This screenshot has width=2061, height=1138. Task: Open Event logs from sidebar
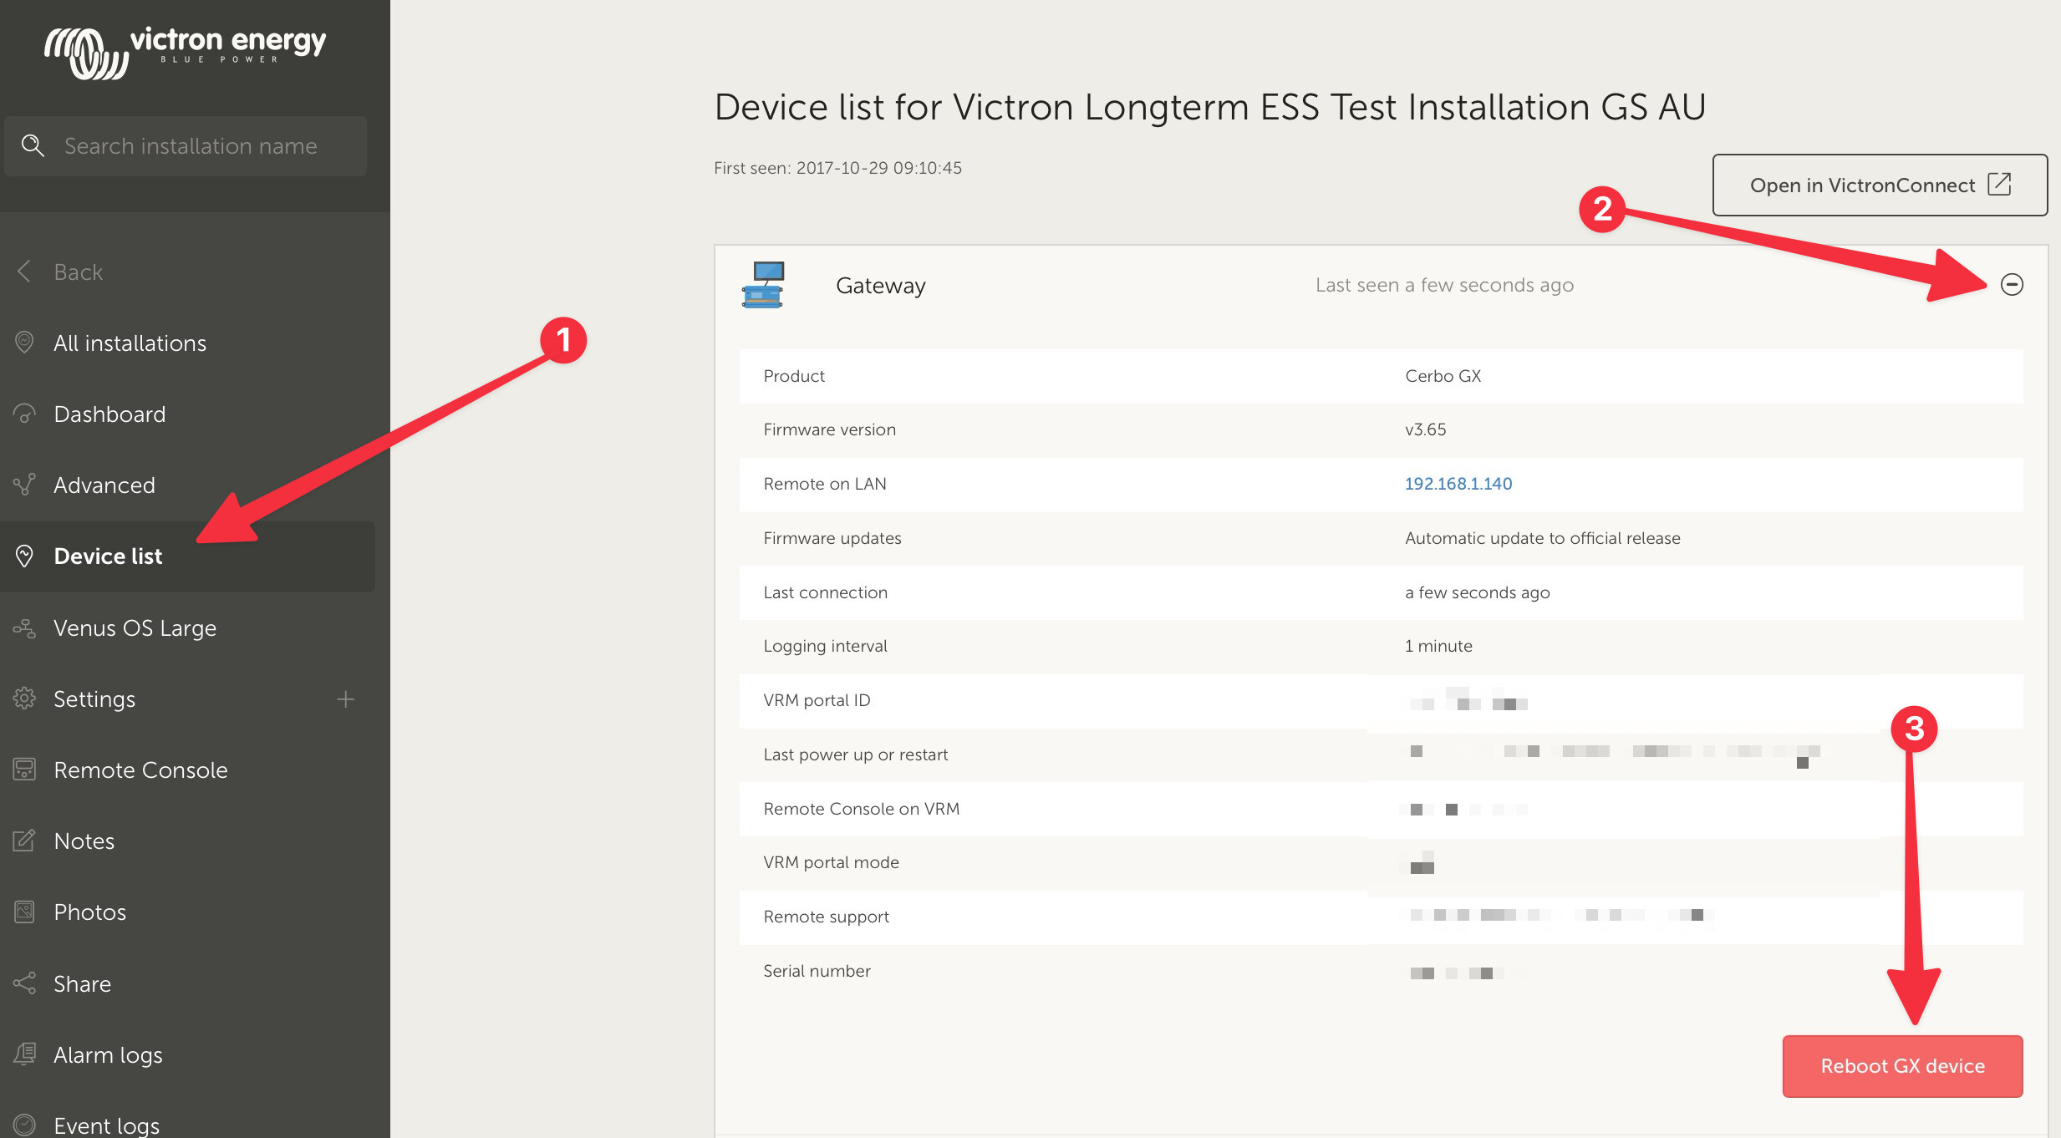click(x=106, y=1125)
